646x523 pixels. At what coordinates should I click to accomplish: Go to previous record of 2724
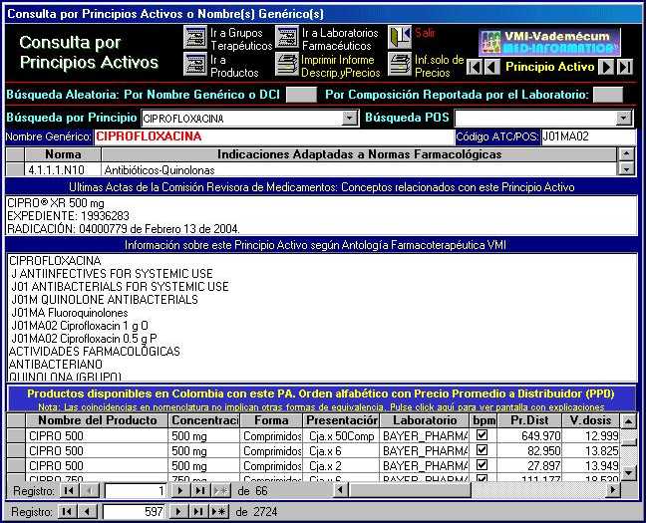click(87, 512)
